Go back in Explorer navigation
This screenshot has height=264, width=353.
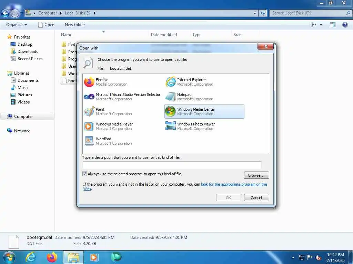coord(6,13)
